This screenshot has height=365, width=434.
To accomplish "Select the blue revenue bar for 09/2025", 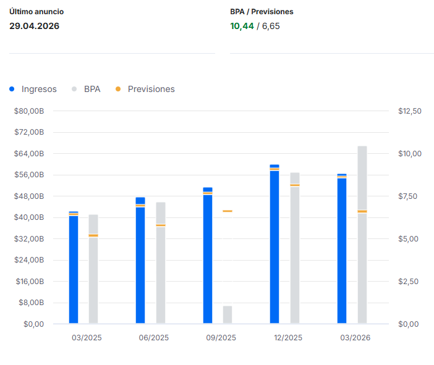I will coord(208,255).
